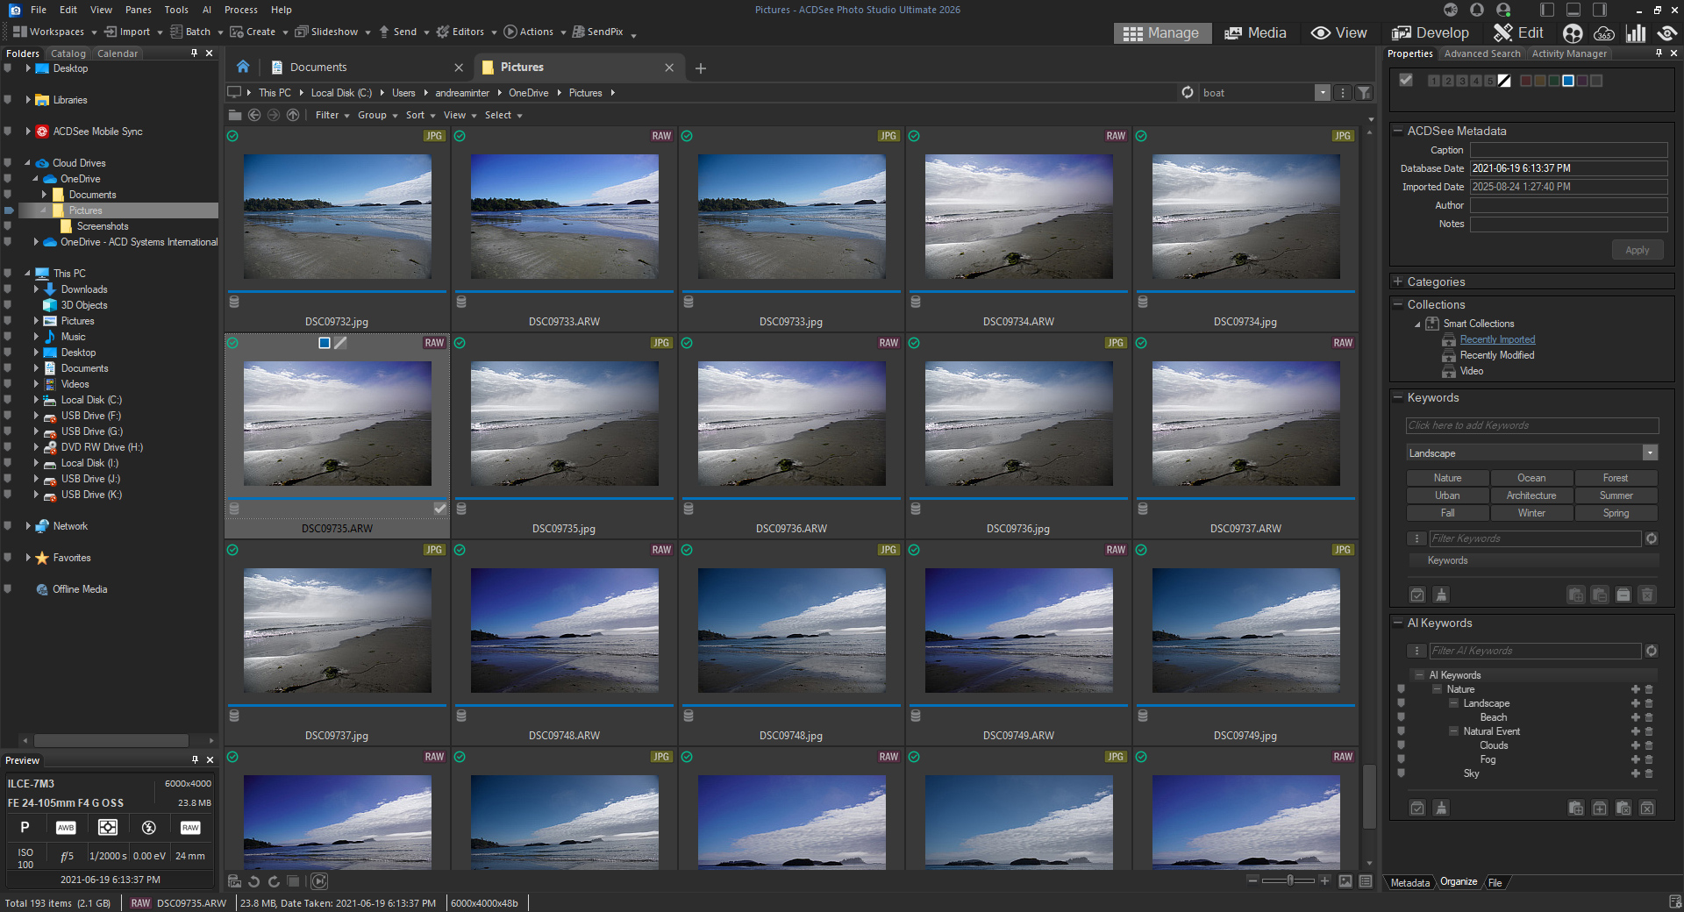The image size is (1684, 912).
Task: Click the Ocean quick keyword button
Action: pyautogui.click(x=1531, y=478)
